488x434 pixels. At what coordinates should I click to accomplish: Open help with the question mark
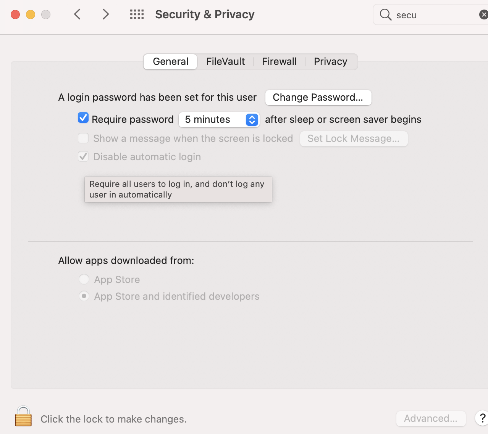pos(482,418)
